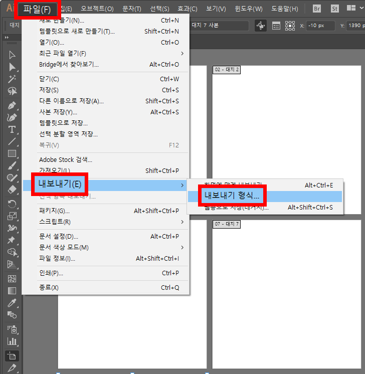Select the Artboard tool in toolbar
This screenshot has height=374, width=365.
coord(12,355)
